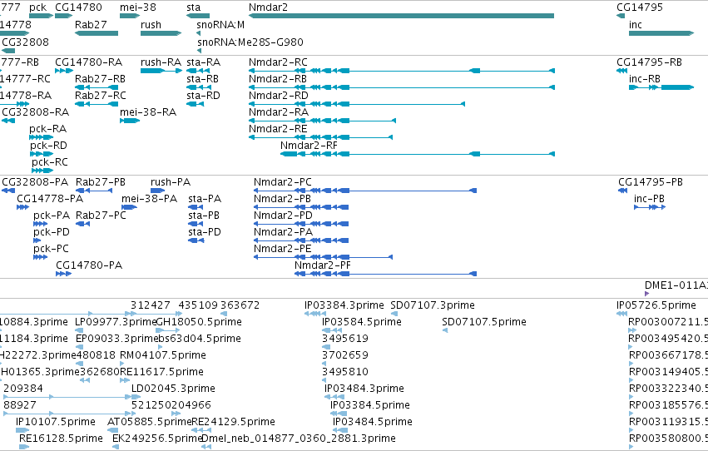Click the RE24129.5prime EST label
Screen dimensions: 708x451
[x=234, y=422]
